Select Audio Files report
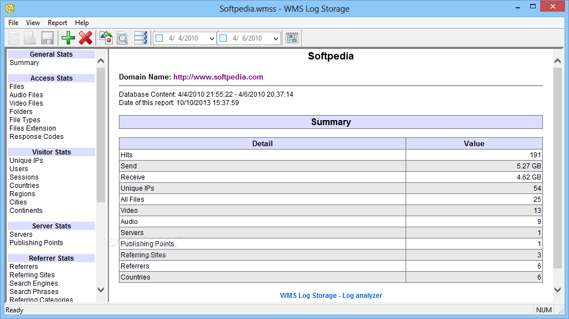Screen dimensions: 569x319 (x=26, y=95)
